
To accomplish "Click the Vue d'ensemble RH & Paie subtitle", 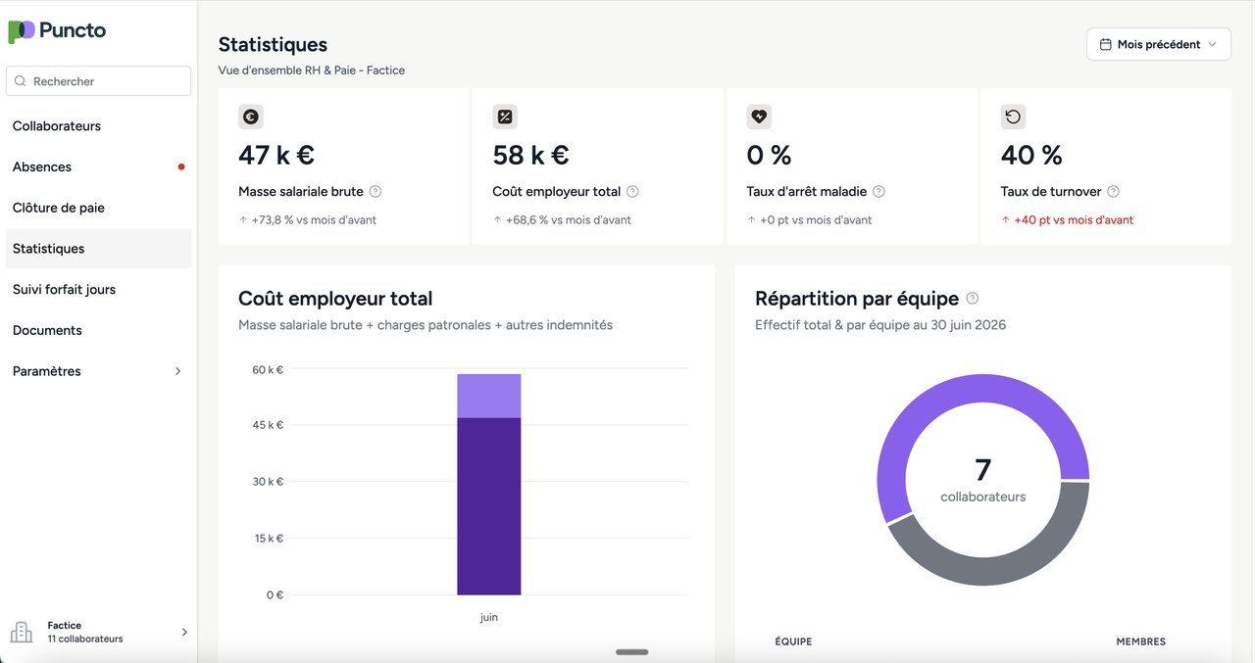I will click(312, 71).
